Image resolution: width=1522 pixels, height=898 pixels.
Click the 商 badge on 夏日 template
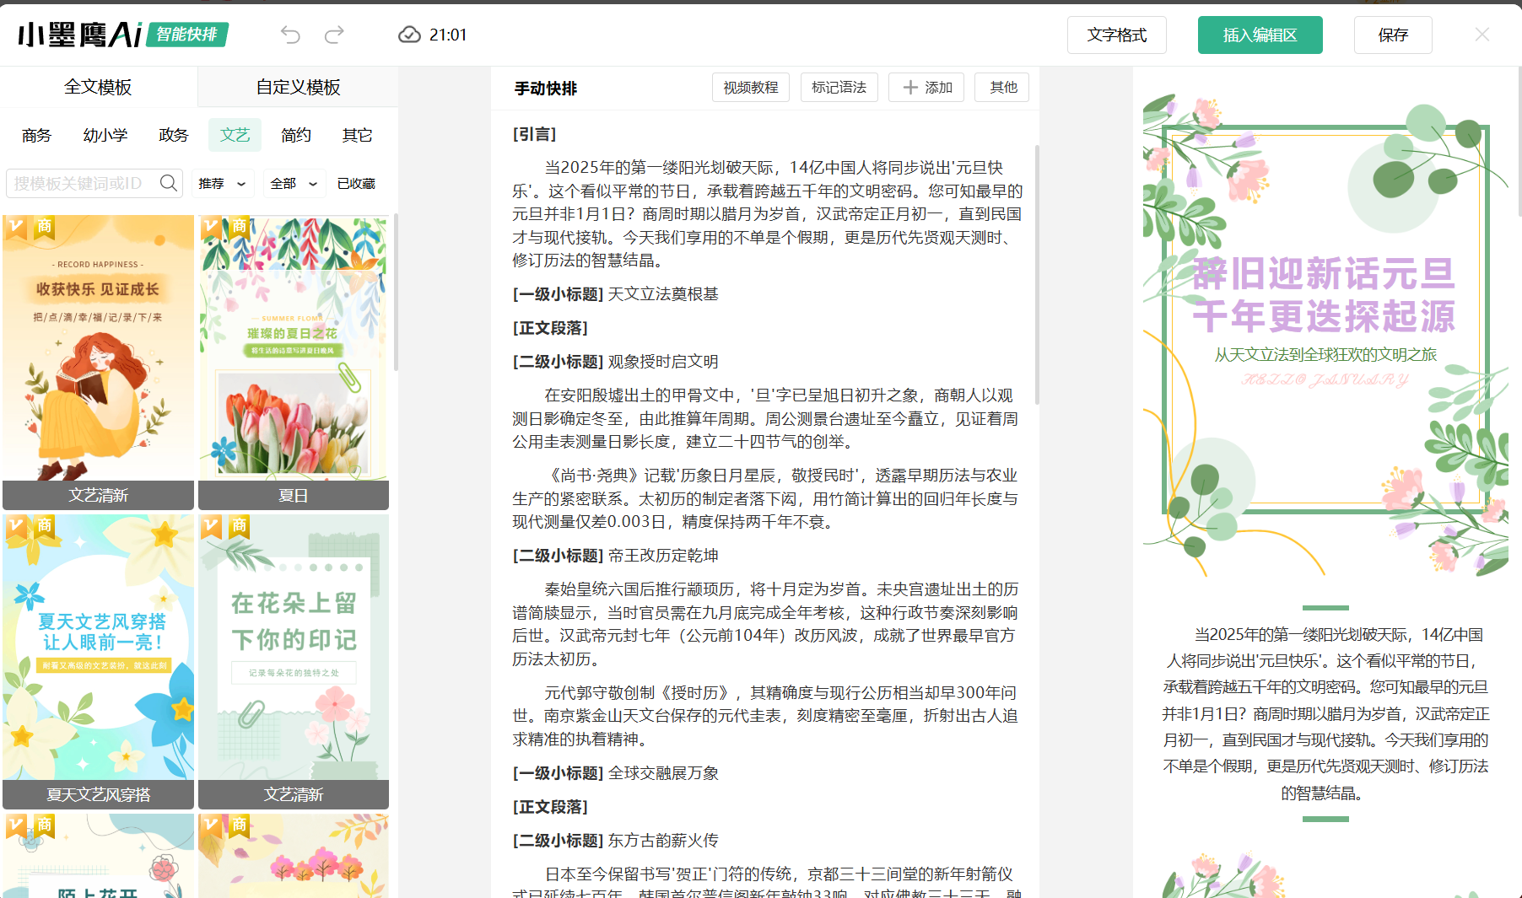240,227
